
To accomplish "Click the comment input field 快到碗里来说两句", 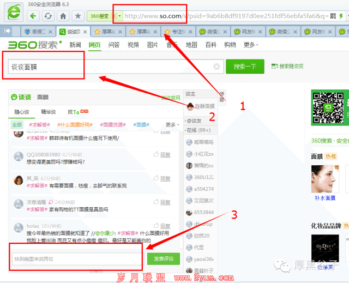I will pyautogui.click(x=77, y=259).
